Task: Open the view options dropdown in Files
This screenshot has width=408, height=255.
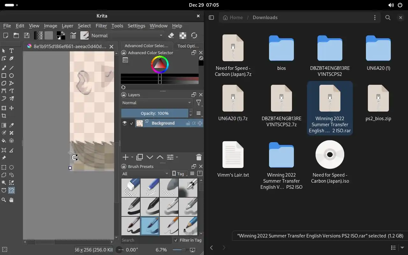Action: click(402, 248)
